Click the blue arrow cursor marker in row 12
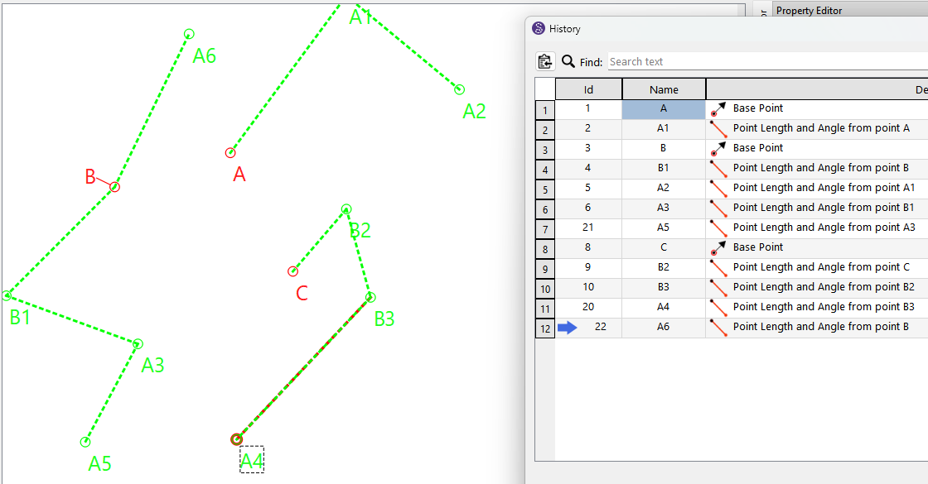The height and width of the screenshot is (484, 928). click(x=568, y=328)
